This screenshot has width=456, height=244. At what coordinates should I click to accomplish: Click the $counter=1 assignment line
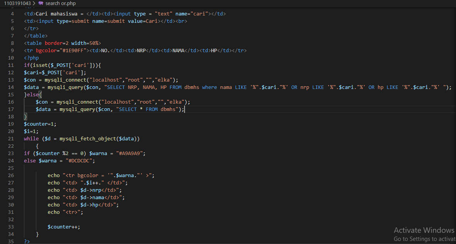pyautogui.click(x=40, y=124)
